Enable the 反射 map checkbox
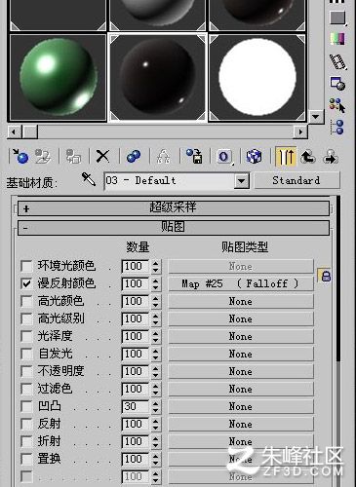Image resolution: width=356 pixels, height=487 pixels. point(26,425)
